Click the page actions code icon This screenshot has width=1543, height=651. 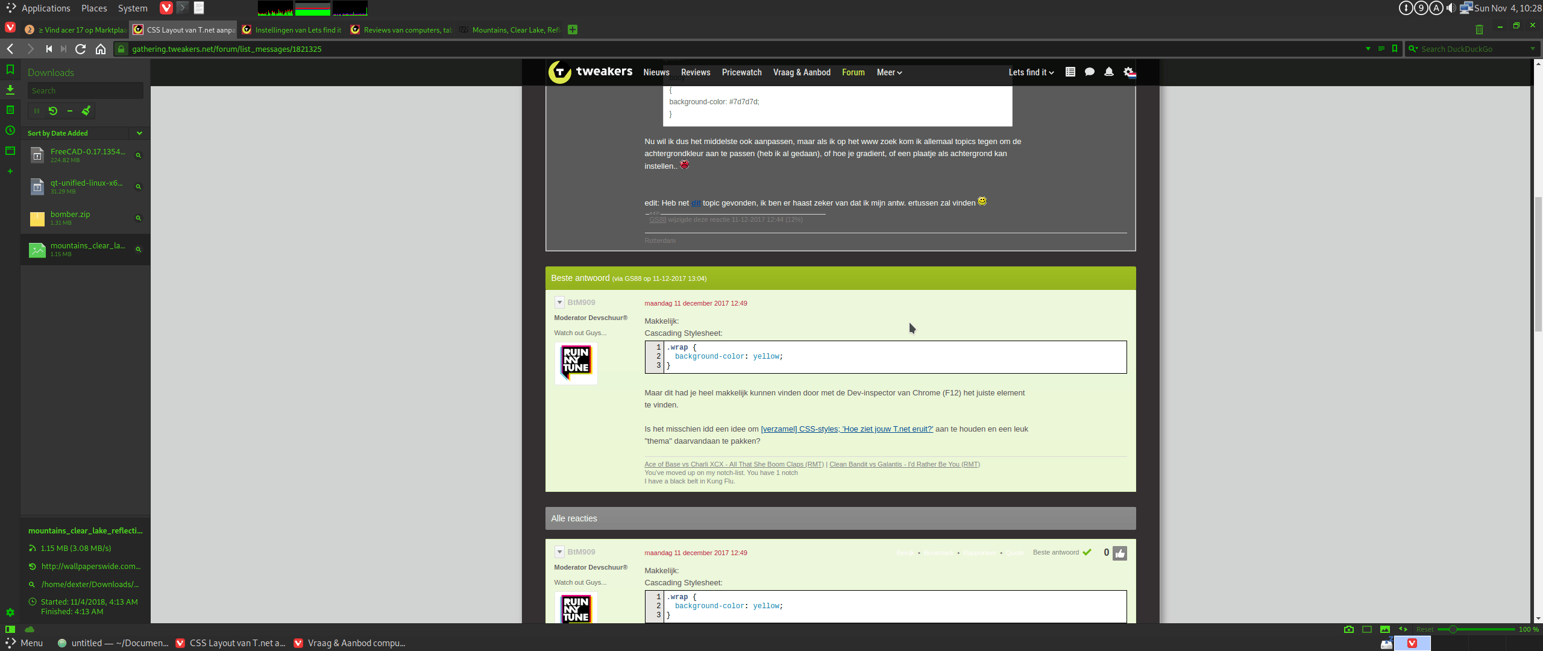pyautogui.click(x=1403, y=629)
